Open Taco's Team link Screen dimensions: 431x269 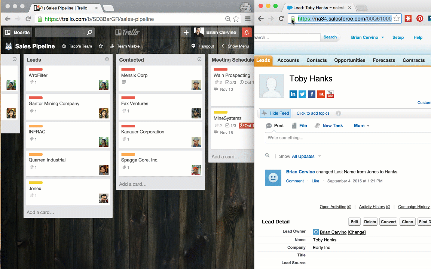(77, 46)
